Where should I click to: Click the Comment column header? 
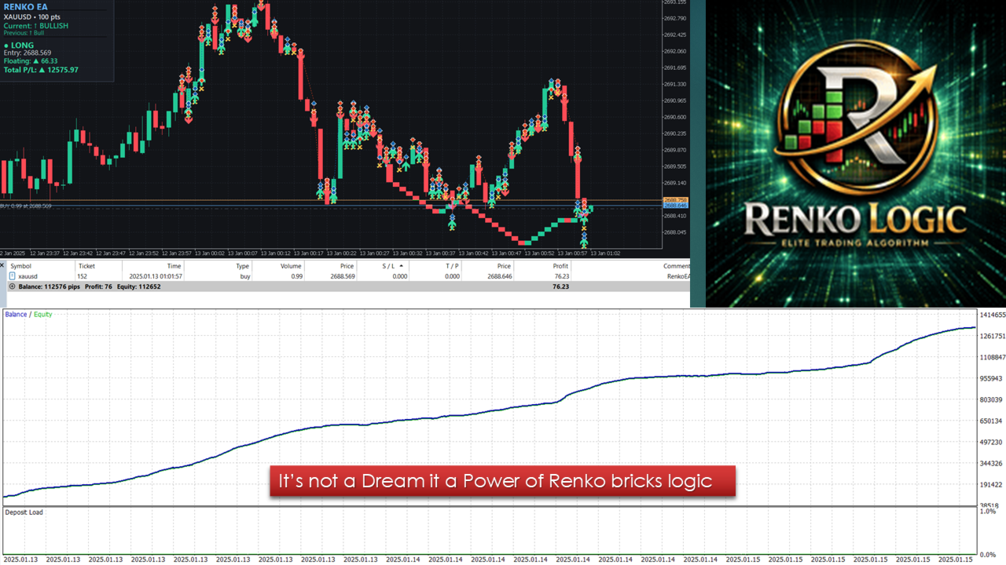point(676,266)
